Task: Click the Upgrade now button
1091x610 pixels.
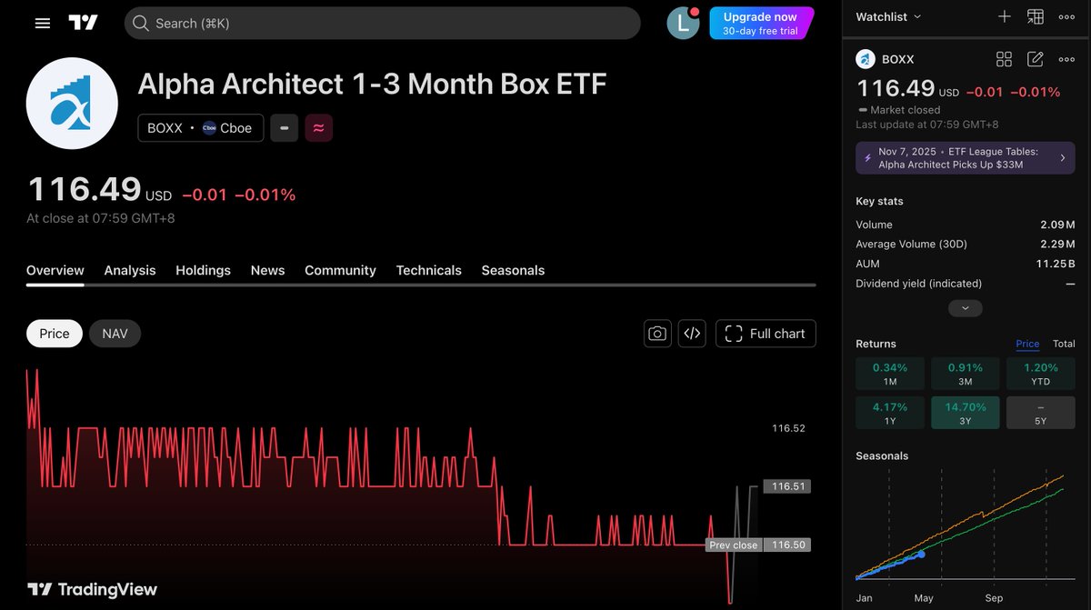Action: 761,24
